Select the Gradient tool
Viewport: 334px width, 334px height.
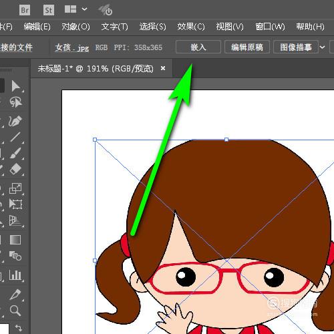[15, 240]
